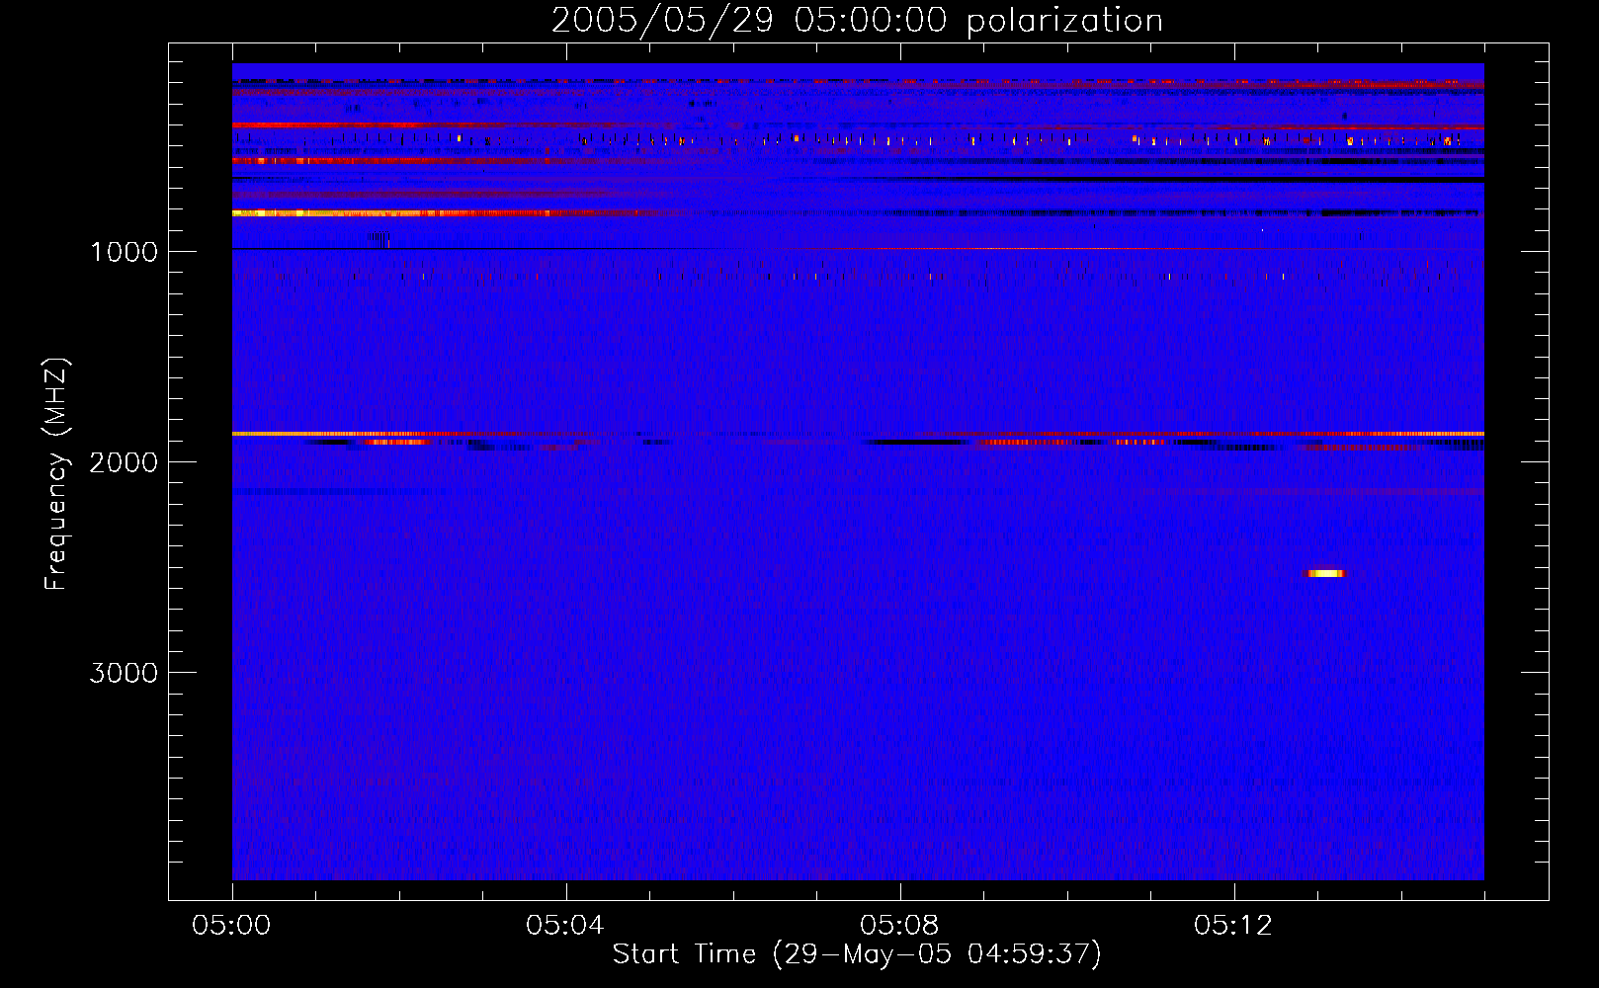Click the 1000 frequency tick label
Viewport: 1599px width, 988px height.
[124, 252]
